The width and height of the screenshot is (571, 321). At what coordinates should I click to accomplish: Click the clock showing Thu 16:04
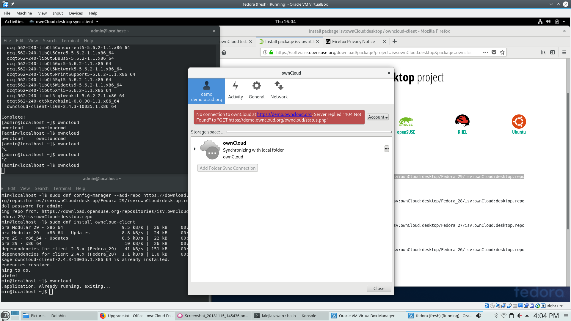coord(285,22)
